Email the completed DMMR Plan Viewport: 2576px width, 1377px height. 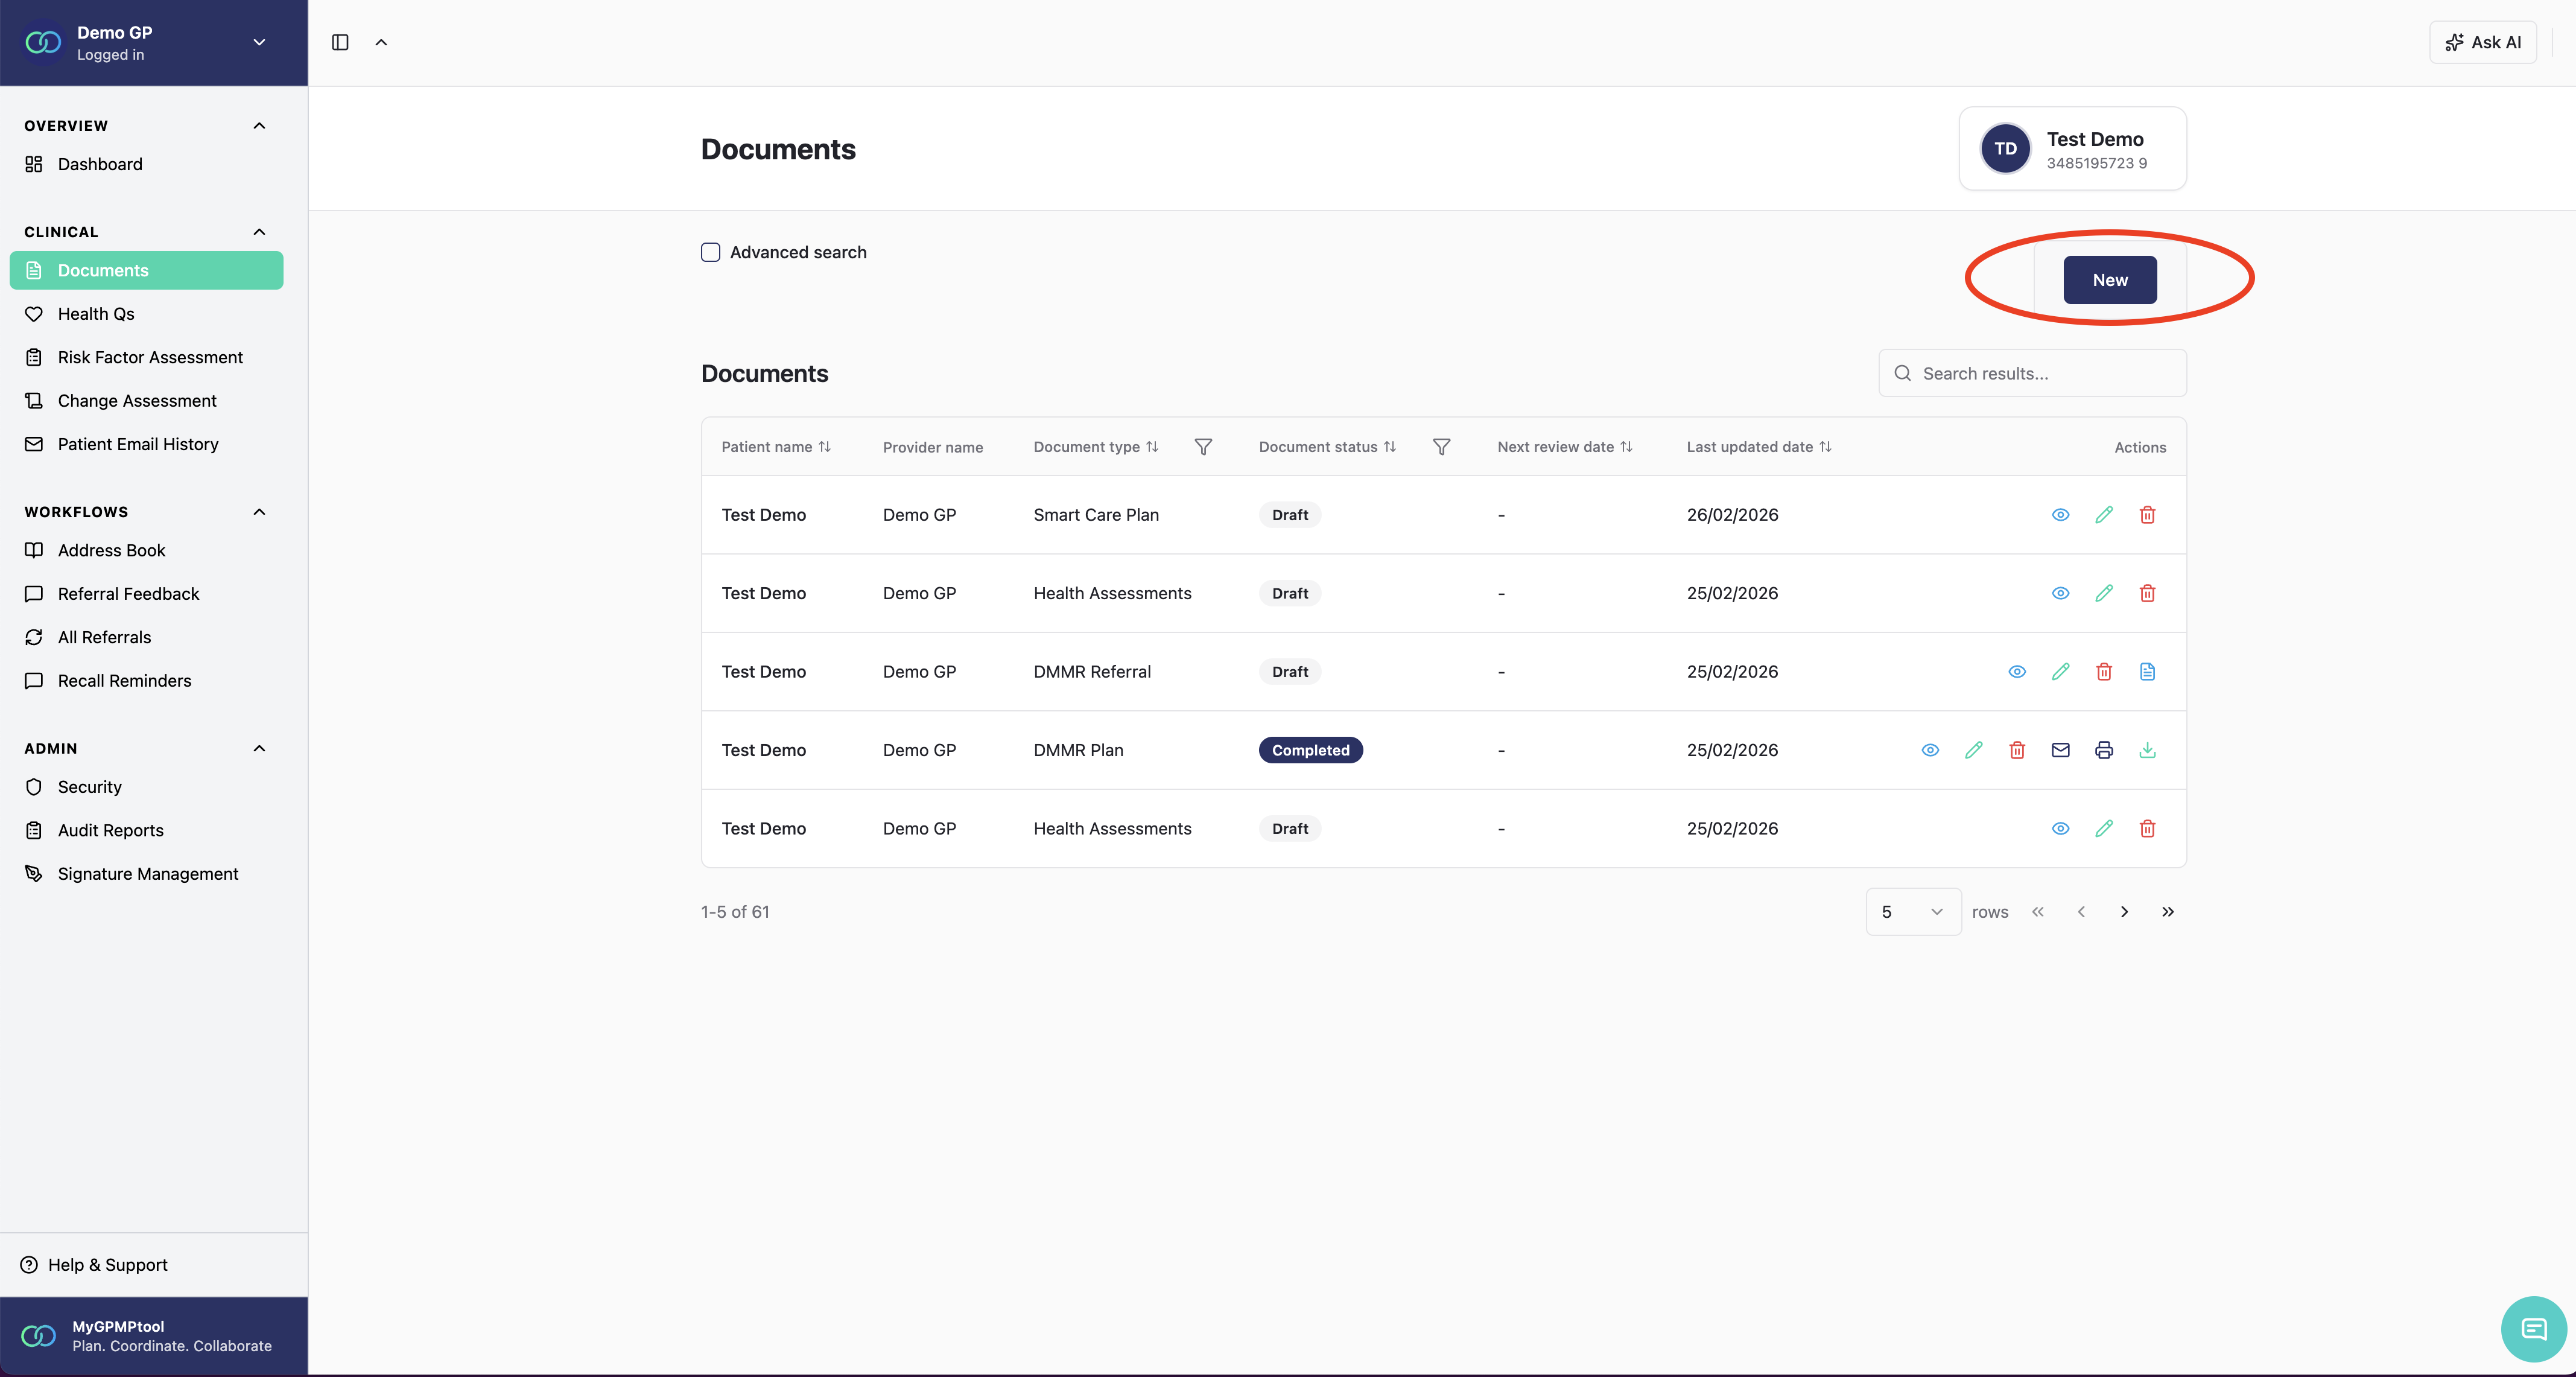[x=2060, y=750]
